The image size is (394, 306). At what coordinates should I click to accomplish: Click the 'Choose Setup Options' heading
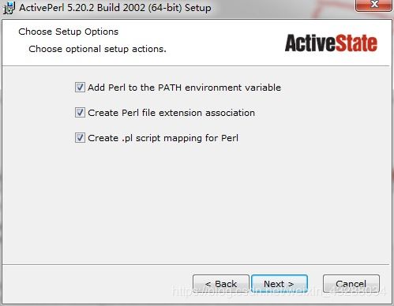pyautogui.click(x=69, y=32)
